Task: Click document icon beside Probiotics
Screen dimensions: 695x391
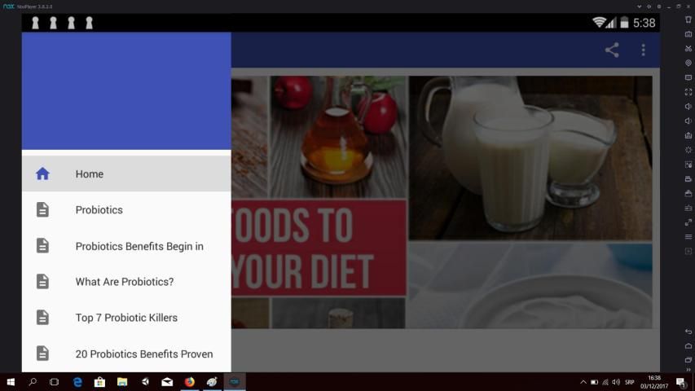Action: pyautogui.click(x=42, y=209)
